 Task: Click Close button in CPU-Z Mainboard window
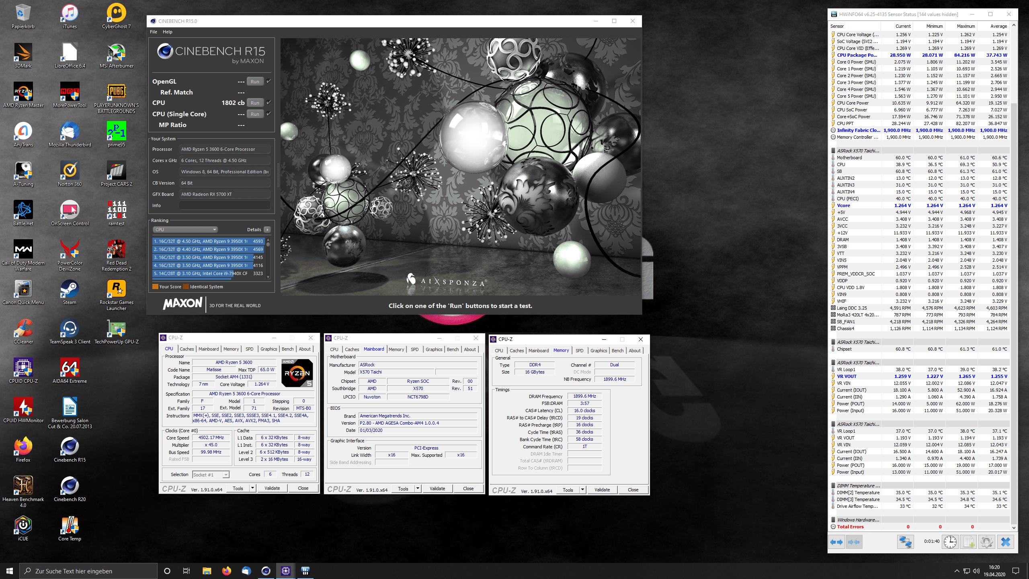468,489
